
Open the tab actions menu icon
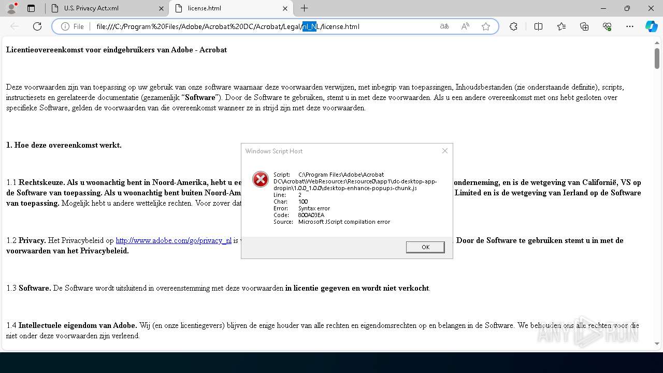[x=31, y=8]
